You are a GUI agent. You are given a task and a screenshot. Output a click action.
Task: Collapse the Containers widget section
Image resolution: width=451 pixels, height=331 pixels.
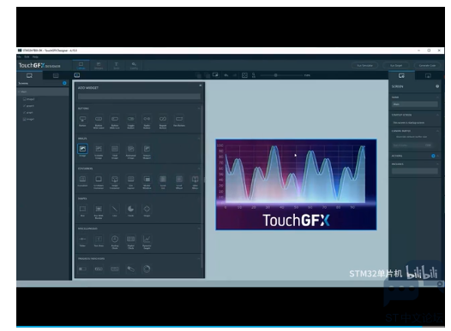199,168
